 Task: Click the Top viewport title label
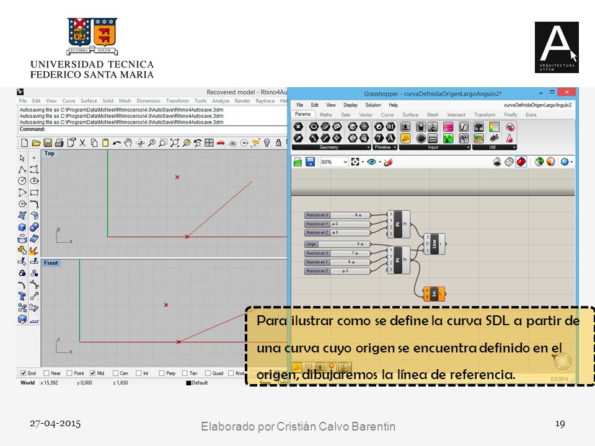coord(50,154)
